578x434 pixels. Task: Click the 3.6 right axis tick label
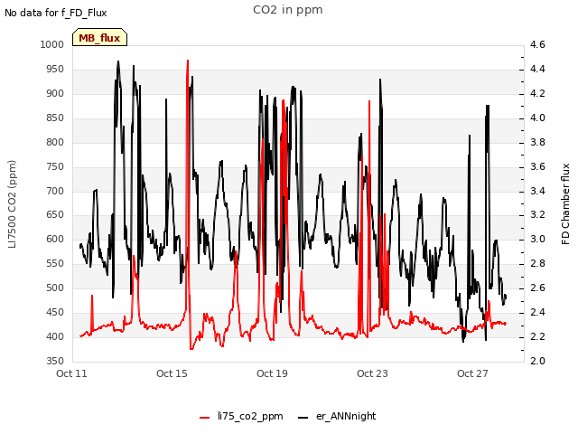(537, 166)
